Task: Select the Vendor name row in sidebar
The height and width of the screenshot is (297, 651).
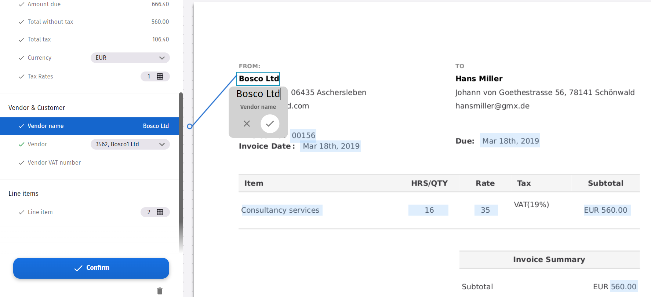Action: pyautogui.click(x=90, y=126)
